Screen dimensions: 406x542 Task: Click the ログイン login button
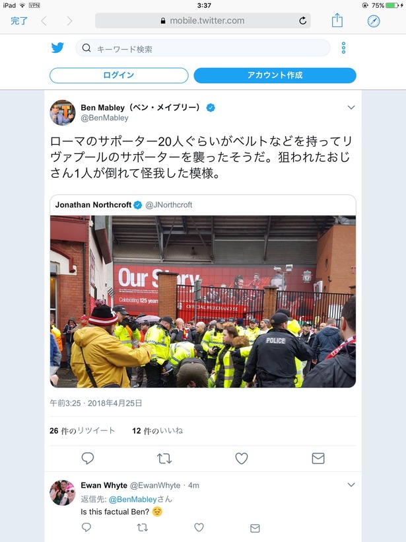119,75
